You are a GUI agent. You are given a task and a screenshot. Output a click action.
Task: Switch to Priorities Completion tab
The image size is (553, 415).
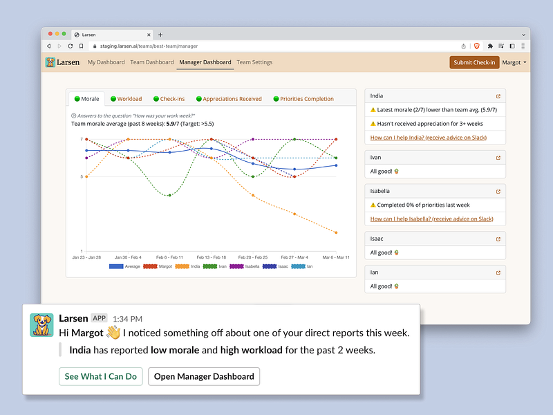click(303, 99)
